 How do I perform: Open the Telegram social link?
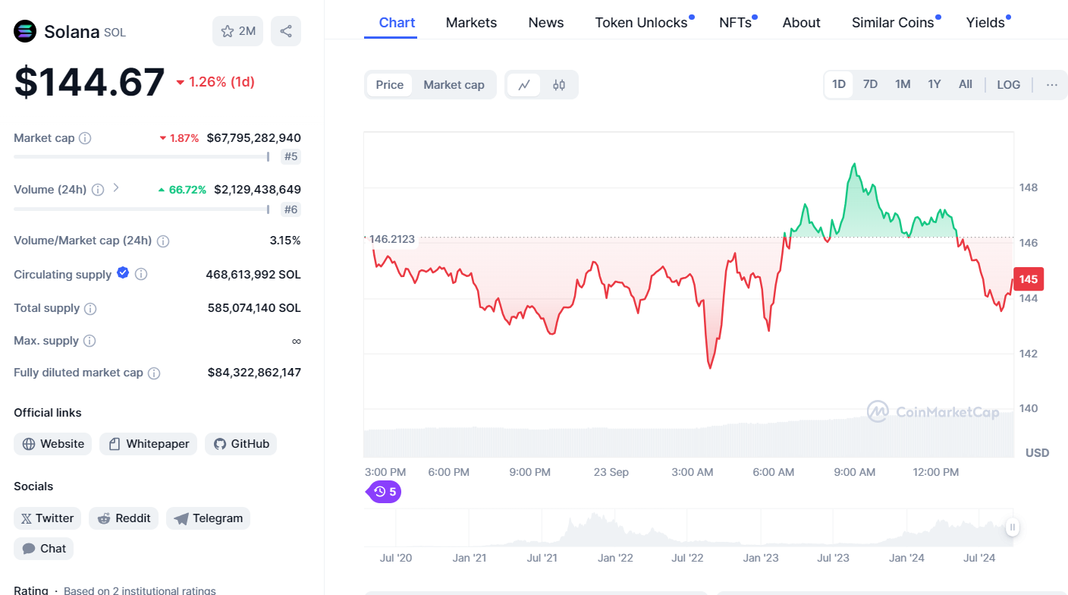[x=209, y=518]
